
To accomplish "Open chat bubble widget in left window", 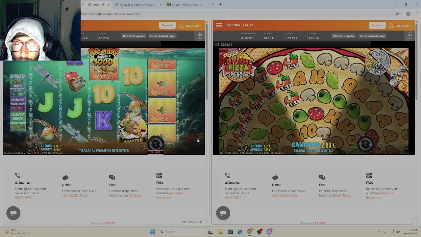I will [13, 213].
